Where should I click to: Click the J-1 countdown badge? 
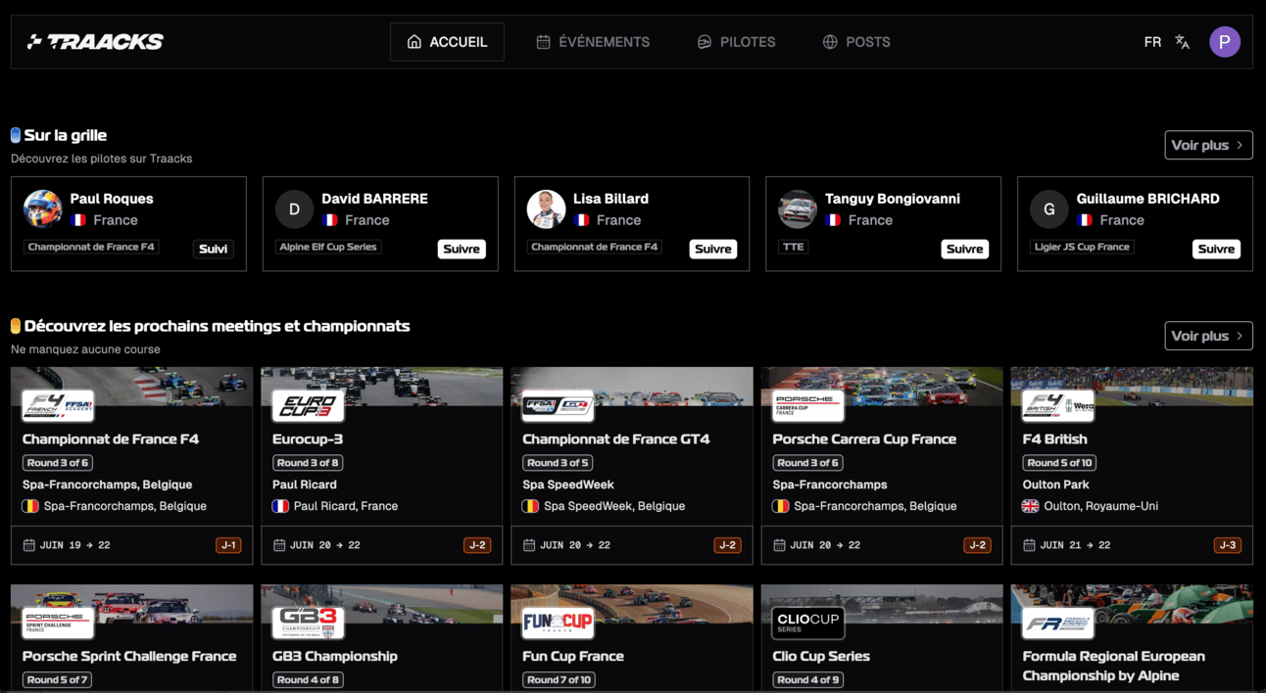(x=228, y=545)
